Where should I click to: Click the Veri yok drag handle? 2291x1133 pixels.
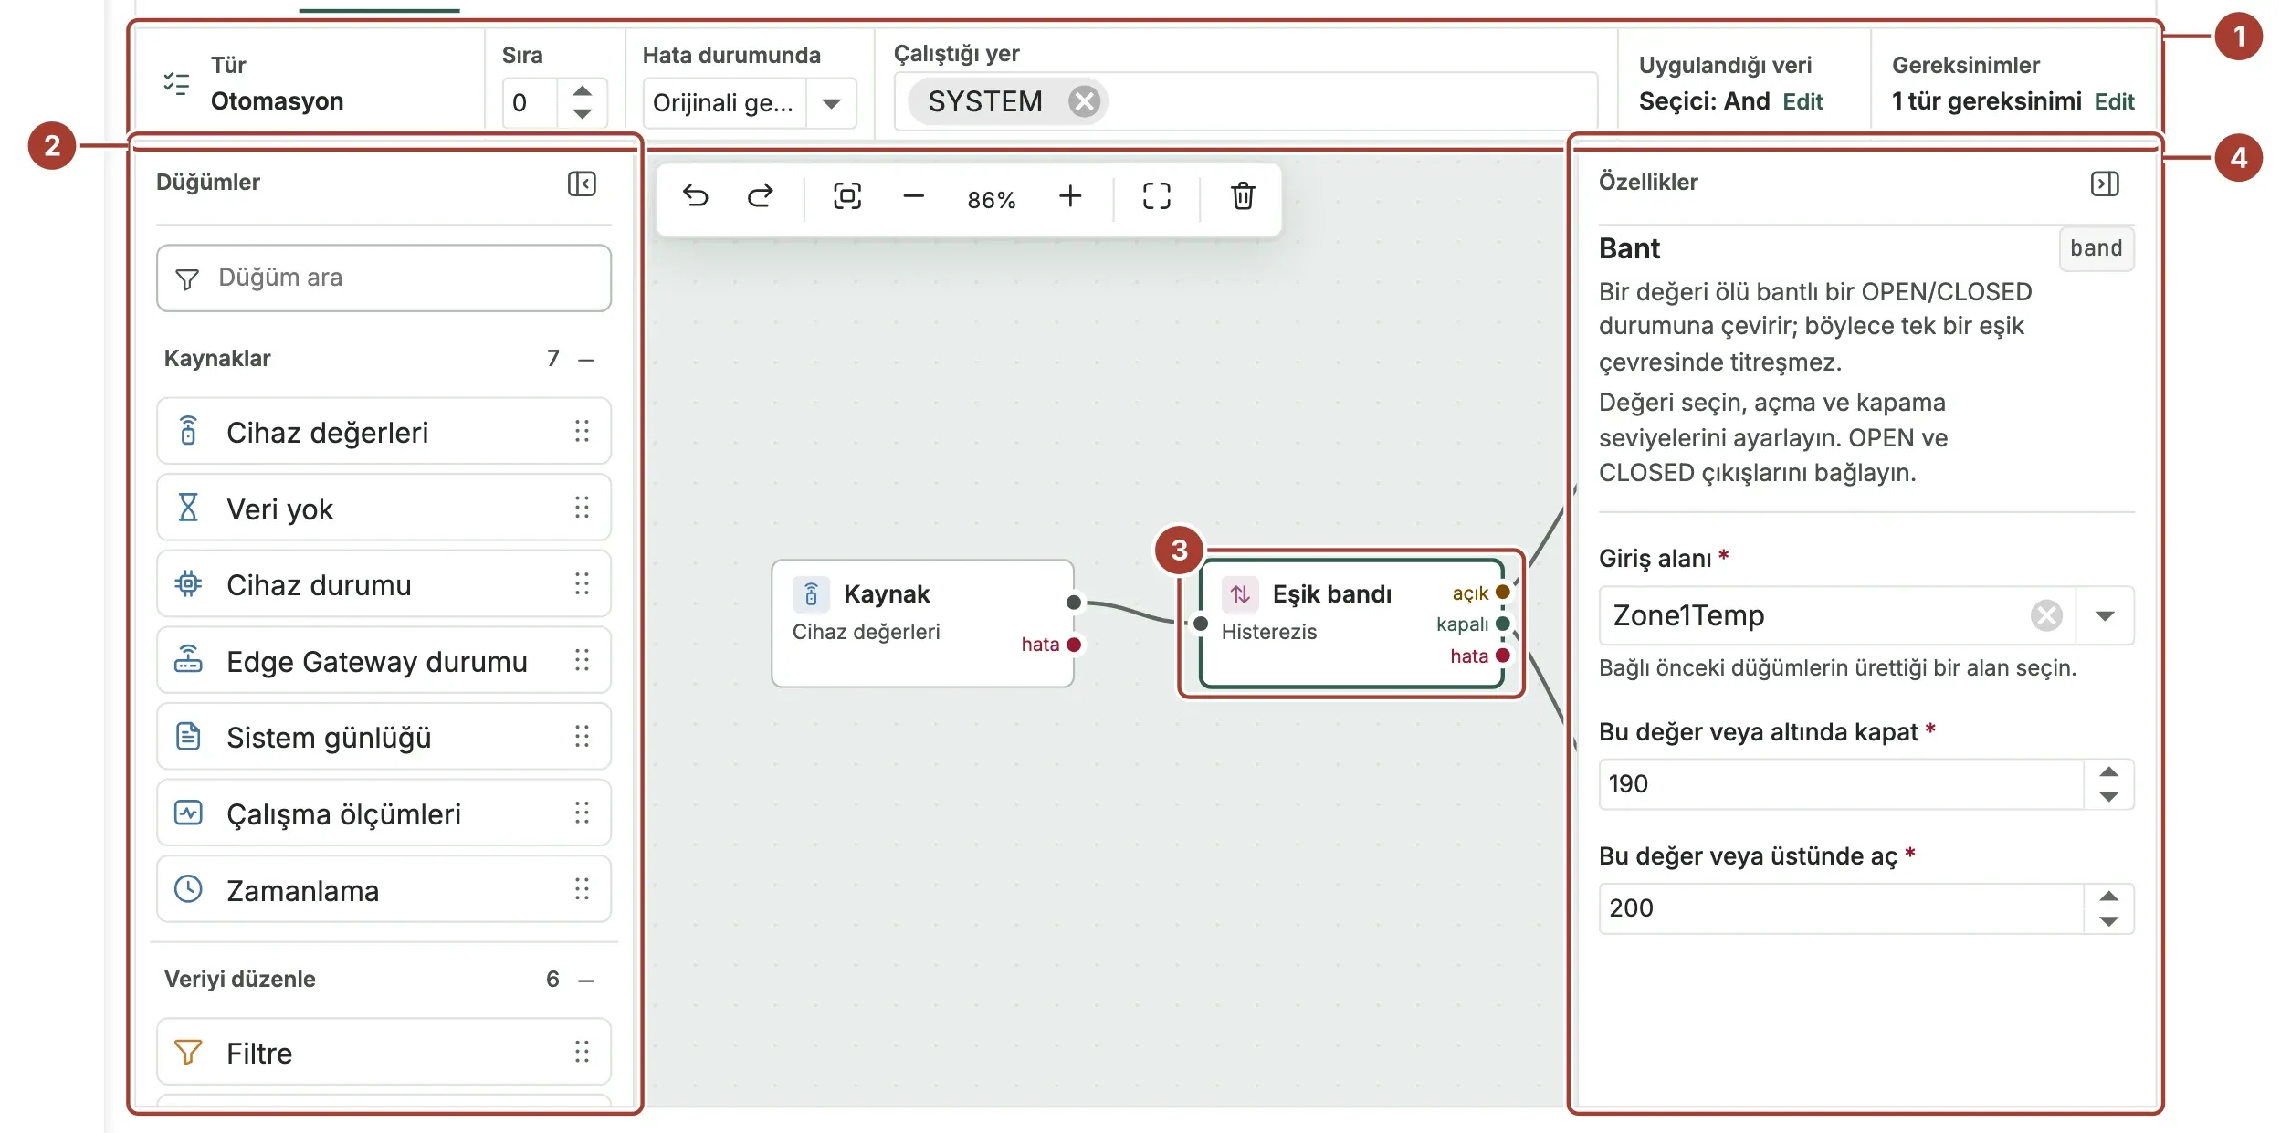[582, 508]
